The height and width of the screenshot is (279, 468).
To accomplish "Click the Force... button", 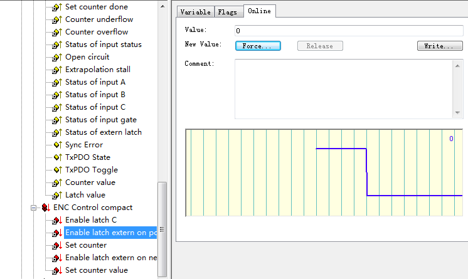I will click(258, 46).
